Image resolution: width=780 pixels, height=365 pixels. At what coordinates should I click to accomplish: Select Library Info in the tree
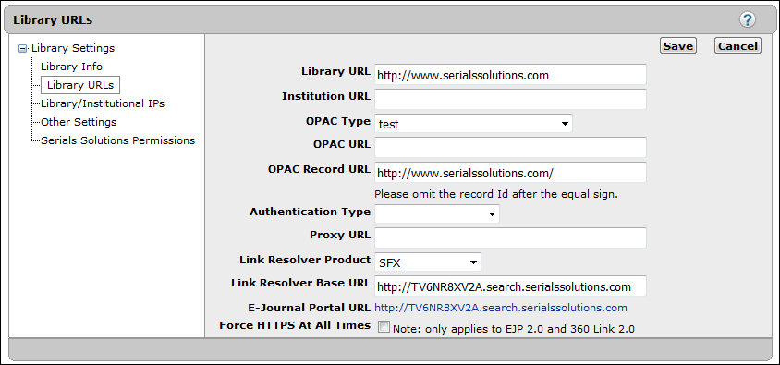coord(72,67)
